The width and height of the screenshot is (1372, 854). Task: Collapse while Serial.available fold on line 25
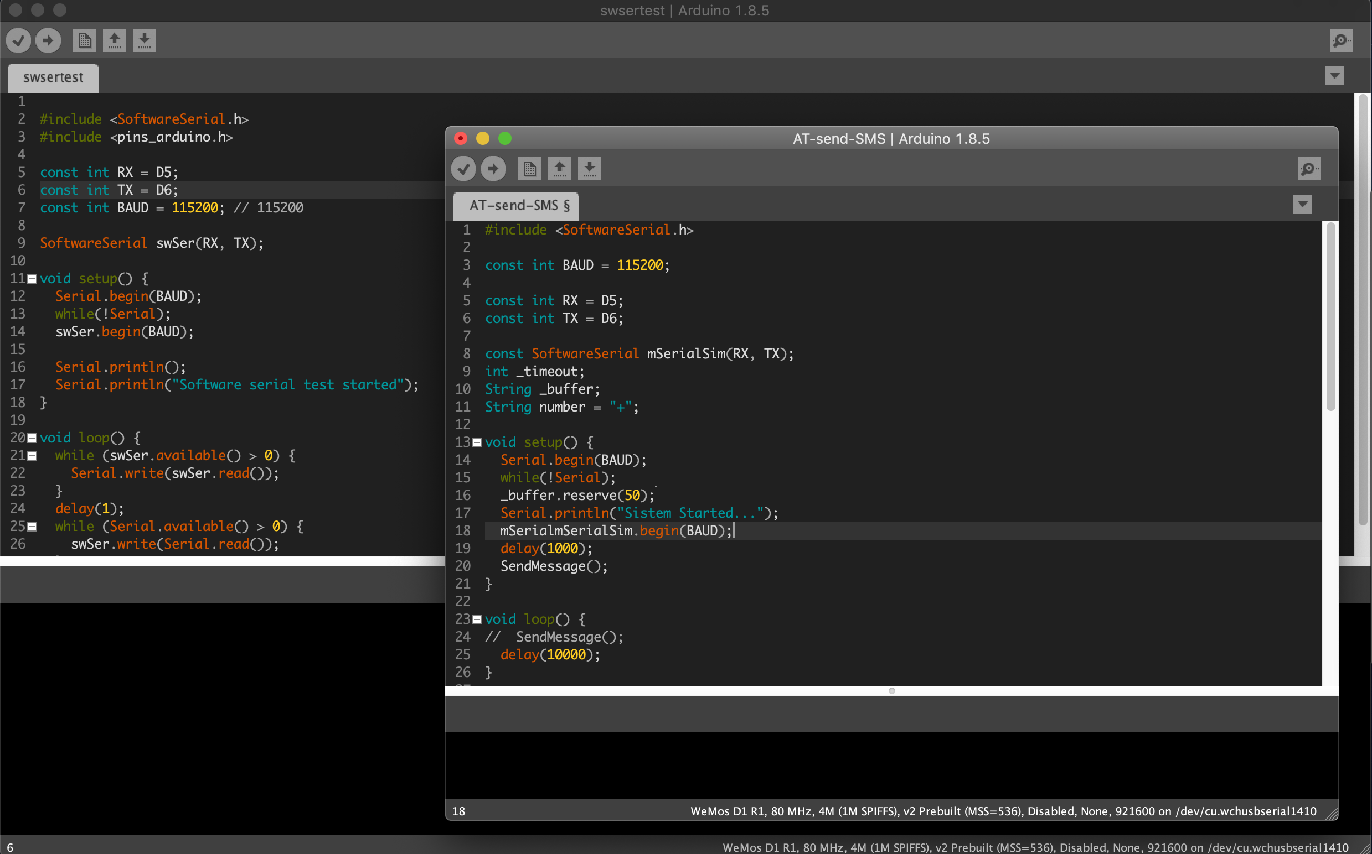[32, 527]
